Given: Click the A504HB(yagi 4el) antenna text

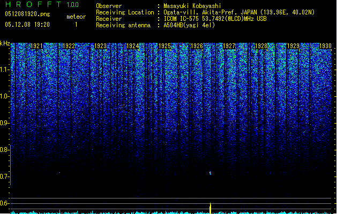Looking at the screenshot, I should point(189,25).
